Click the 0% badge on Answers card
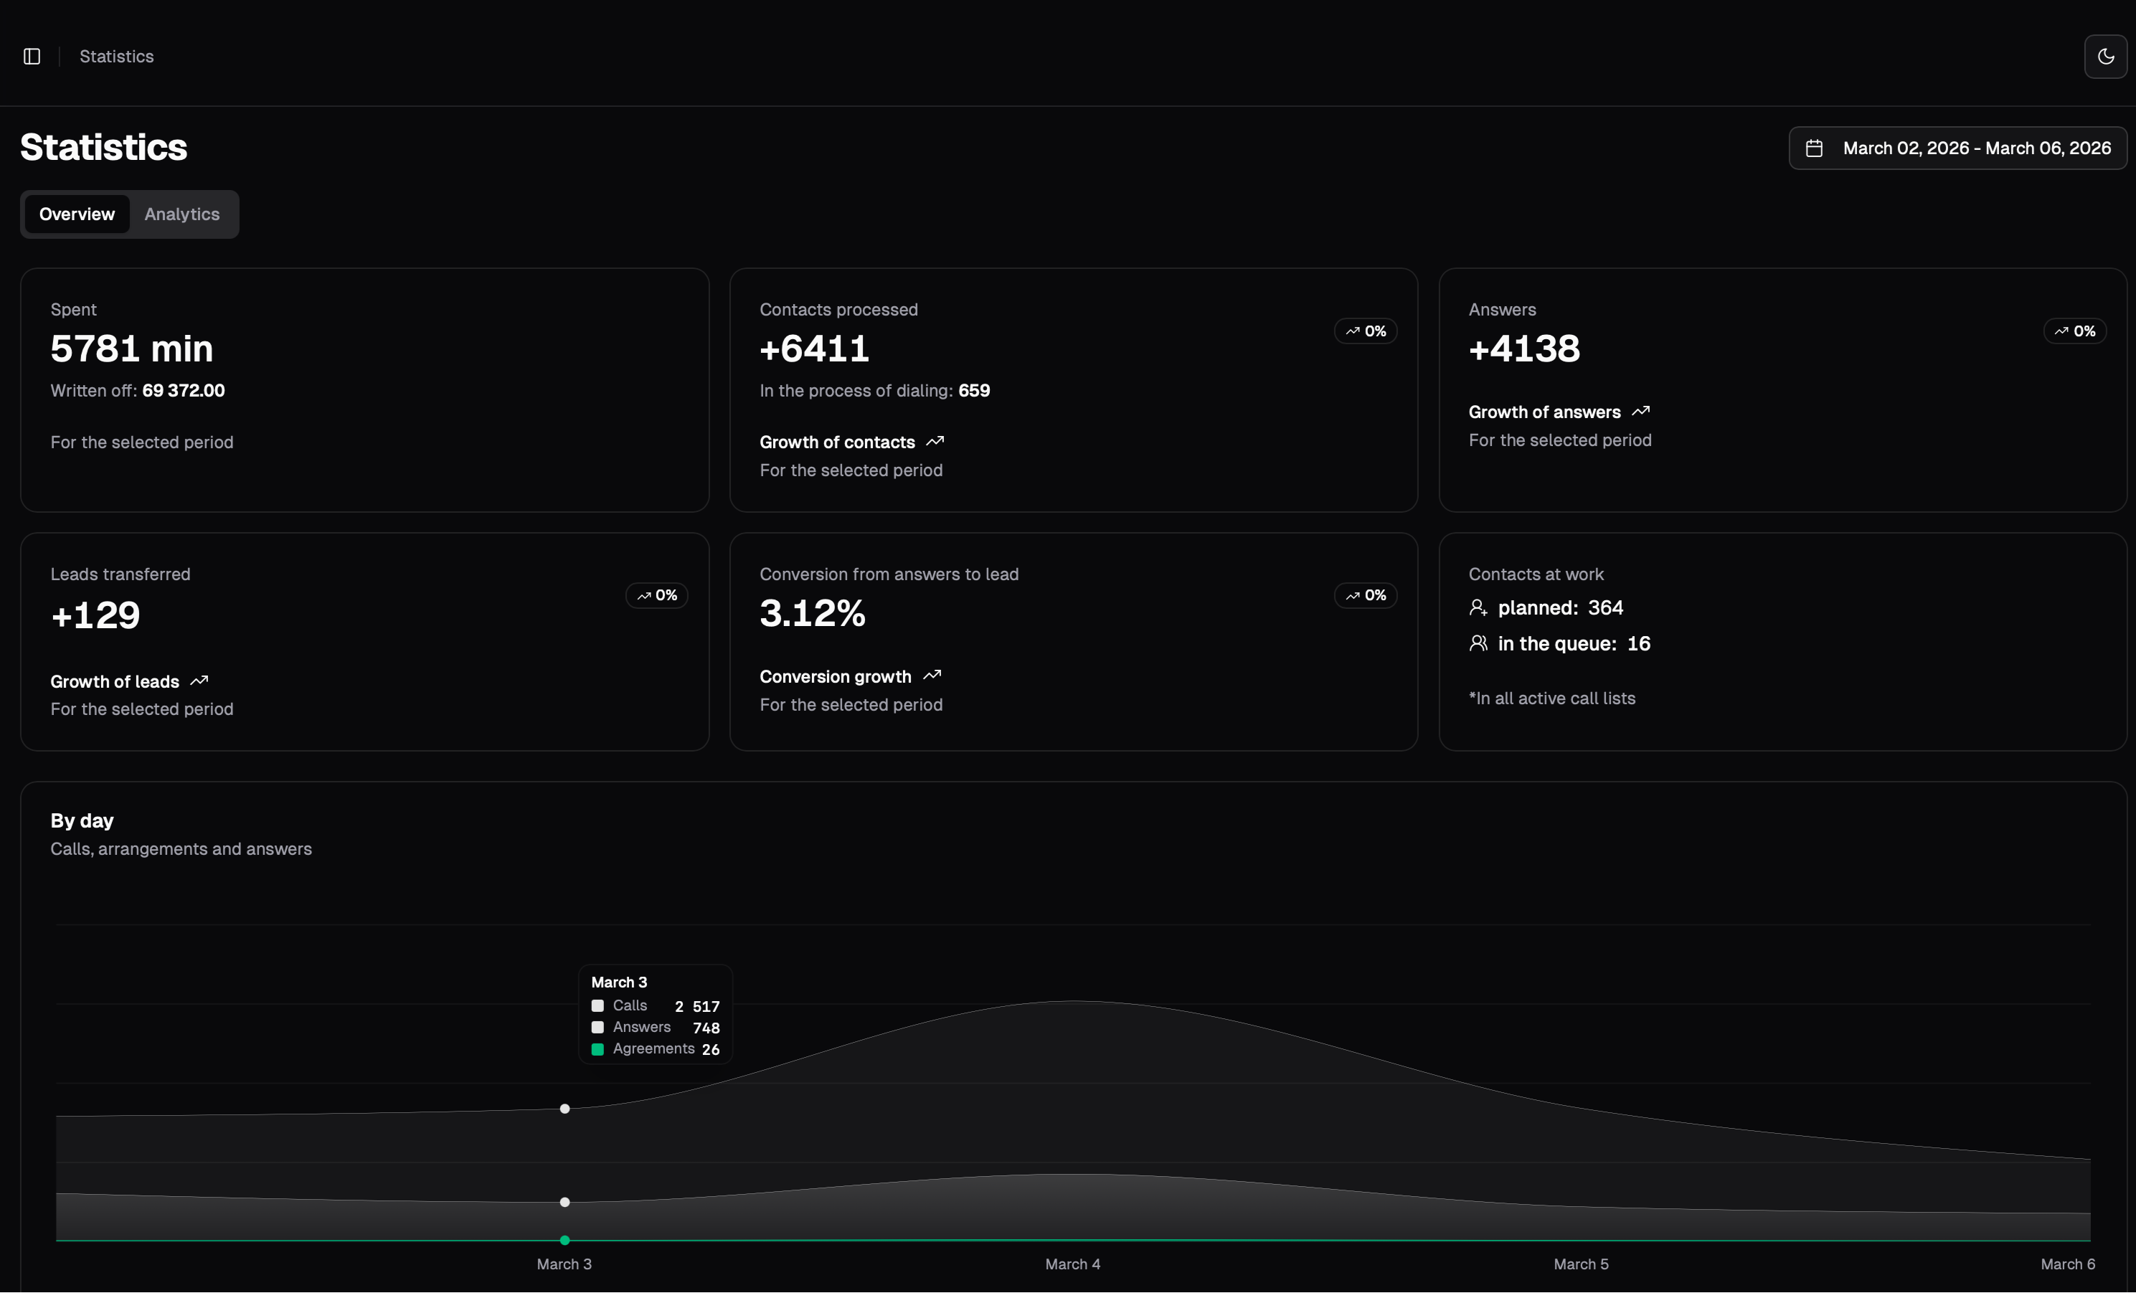Screen dimensions: 2136x1293 click(x=2074, y=331)
